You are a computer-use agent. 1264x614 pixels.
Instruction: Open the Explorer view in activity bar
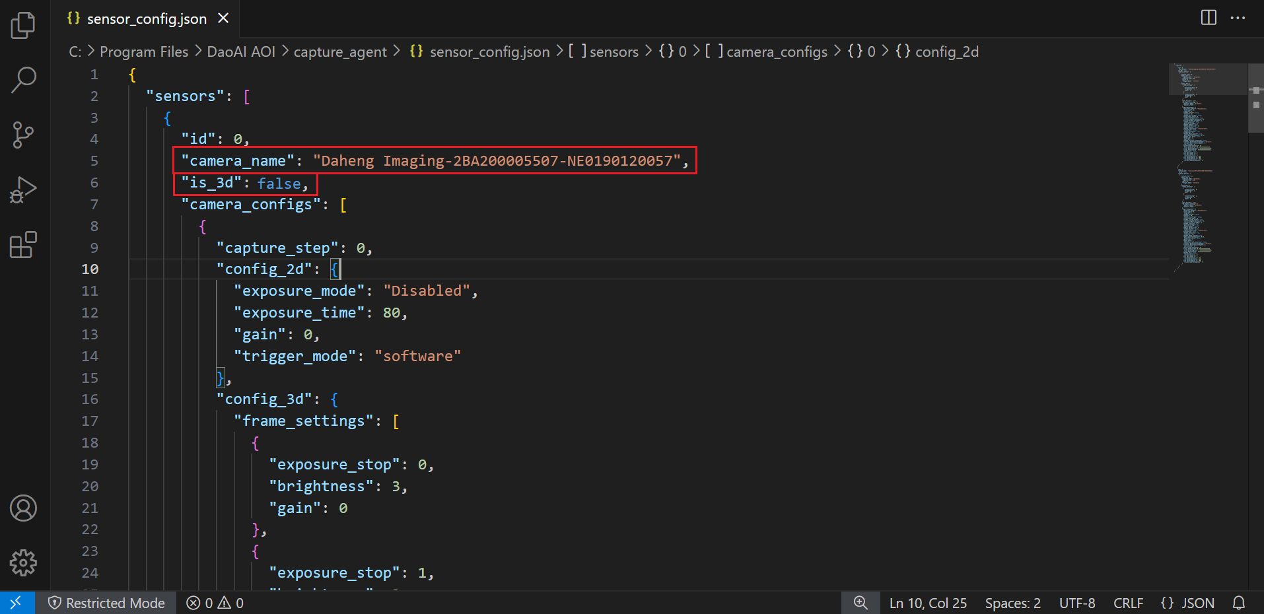coord(24,26)
